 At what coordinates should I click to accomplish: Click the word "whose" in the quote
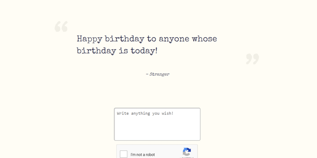[204, 39]
